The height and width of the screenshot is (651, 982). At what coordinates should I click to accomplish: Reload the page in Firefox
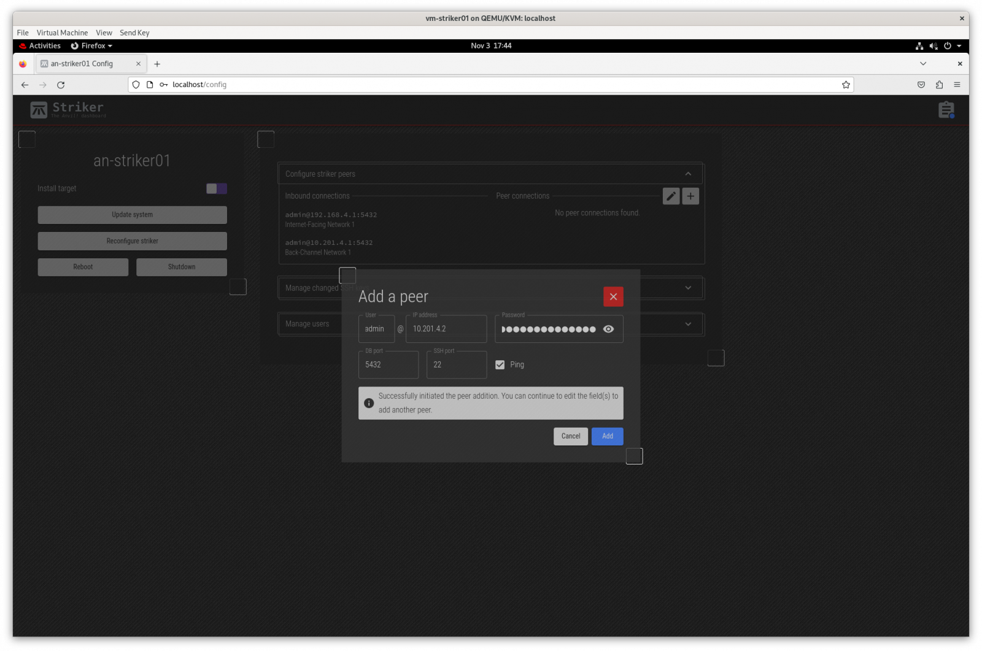[x=61, y=85]
